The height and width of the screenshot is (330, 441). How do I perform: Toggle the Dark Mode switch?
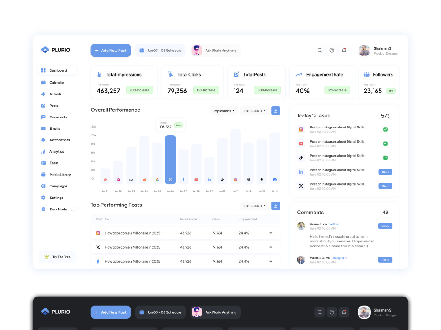[x=74, y=209]
